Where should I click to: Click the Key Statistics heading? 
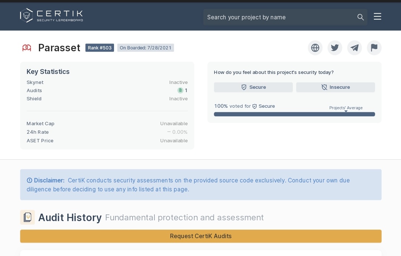tap(48, 72)
